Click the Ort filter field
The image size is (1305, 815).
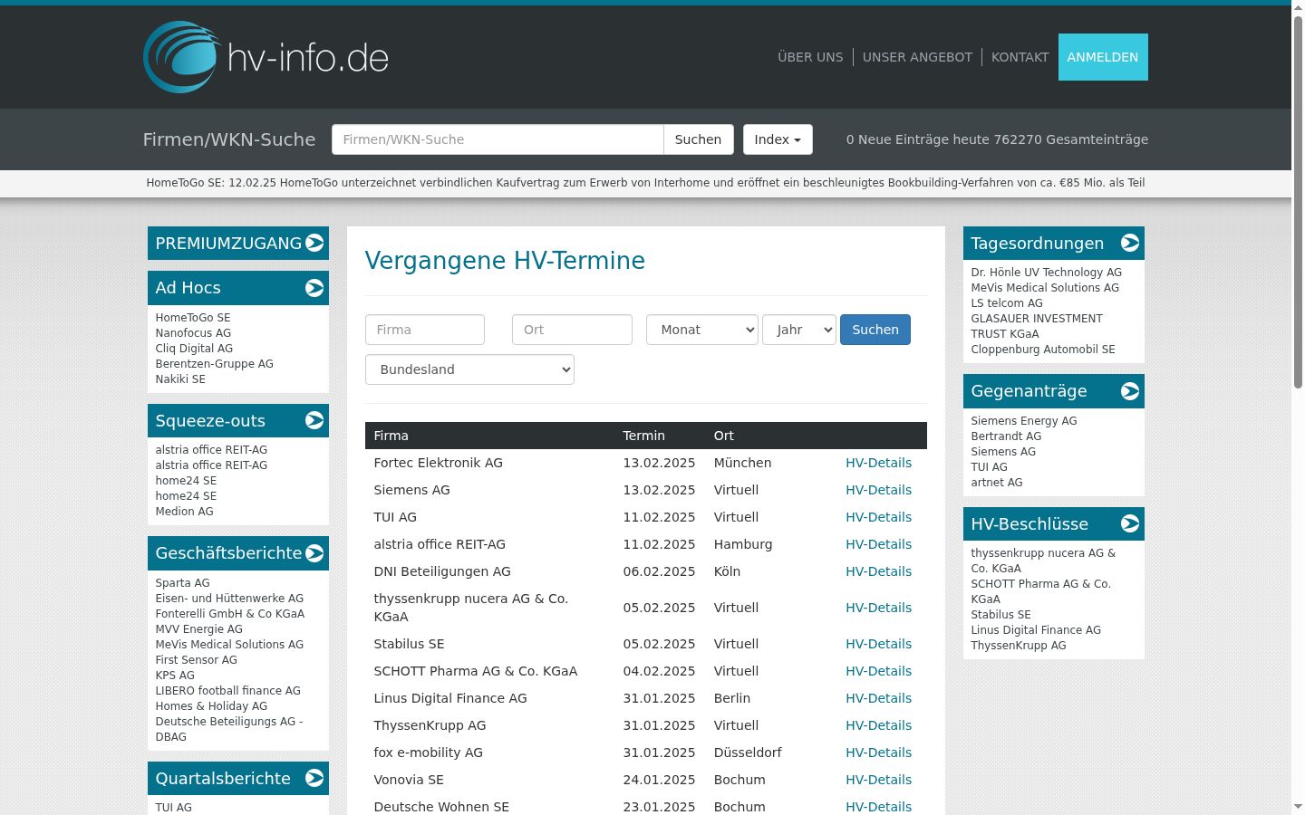(x=572, y=330)
